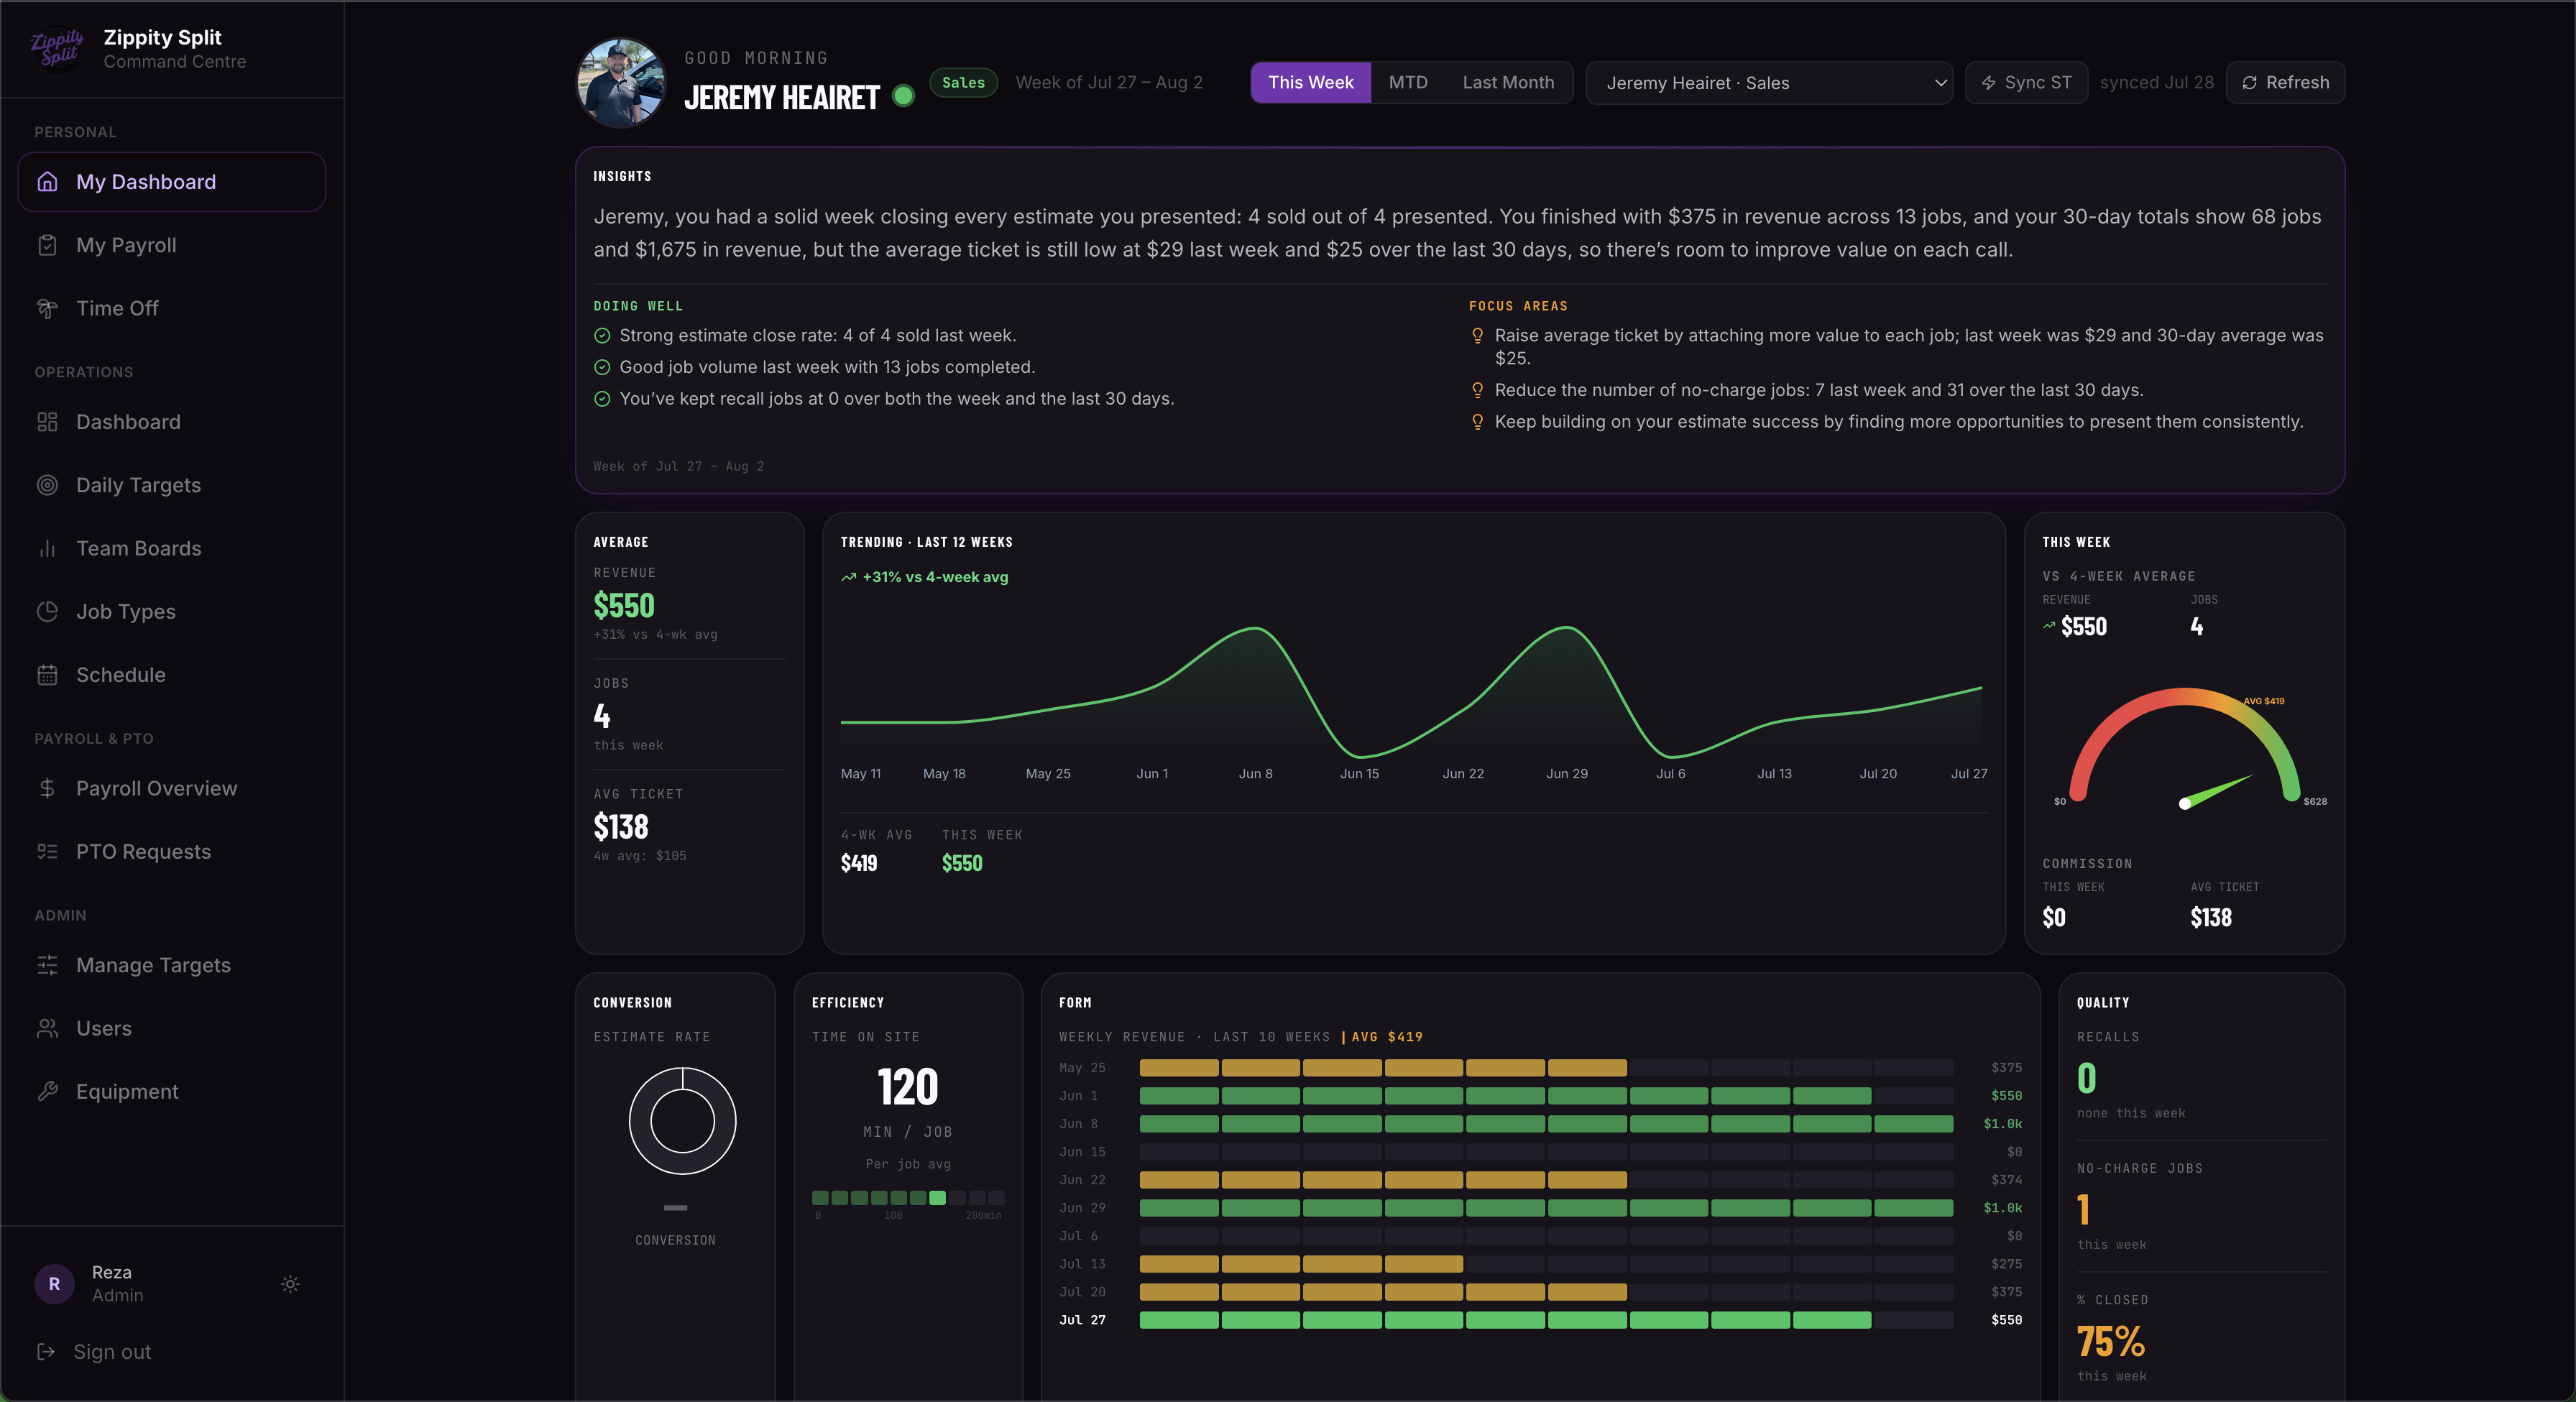Open My Dashboard home icon
The width and height of the screenshot is (2576, 1402).
point(47,182)
